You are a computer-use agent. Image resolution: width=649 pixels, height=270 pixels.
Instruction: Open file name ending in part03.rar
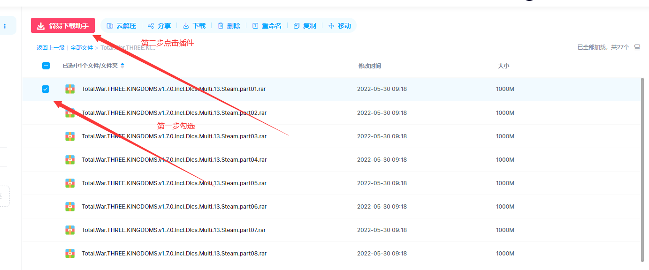point(174,136)
